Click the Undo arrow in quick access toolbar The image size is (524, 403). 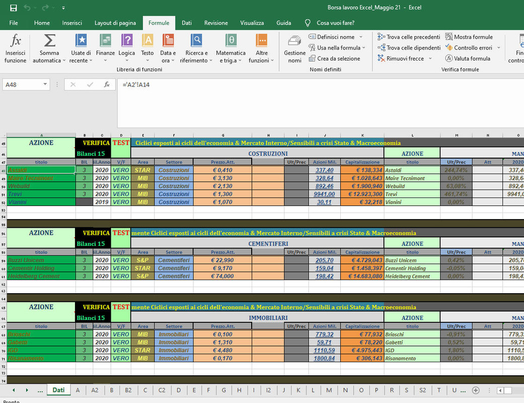tap(27, 8)
